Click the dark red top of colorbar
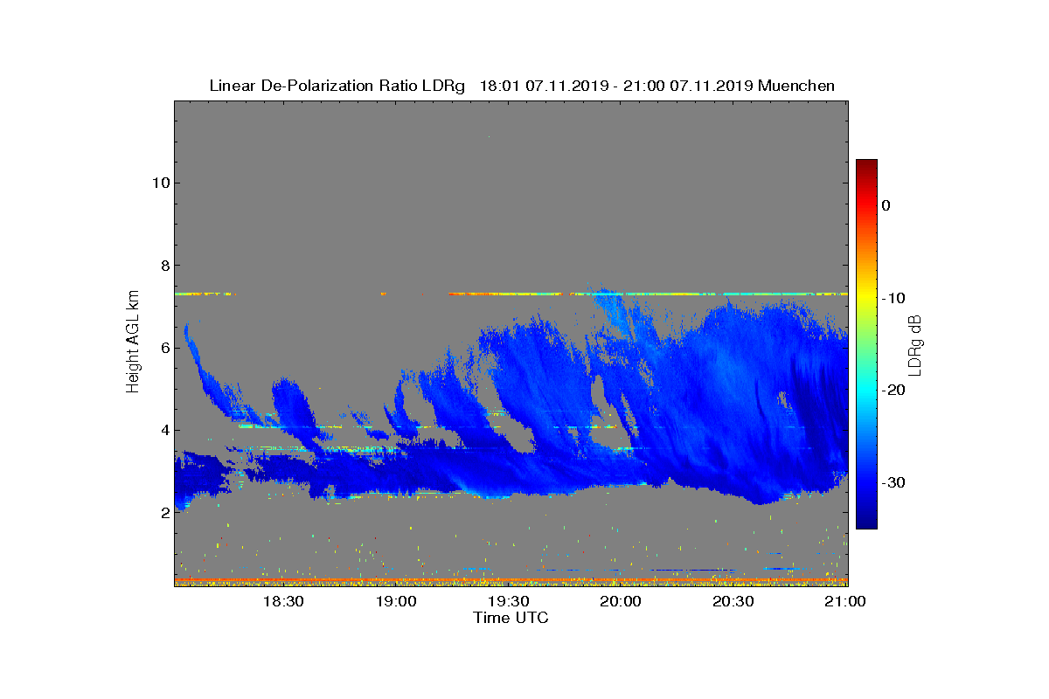Screen dimensions: 1049x699 coord(866,166)
